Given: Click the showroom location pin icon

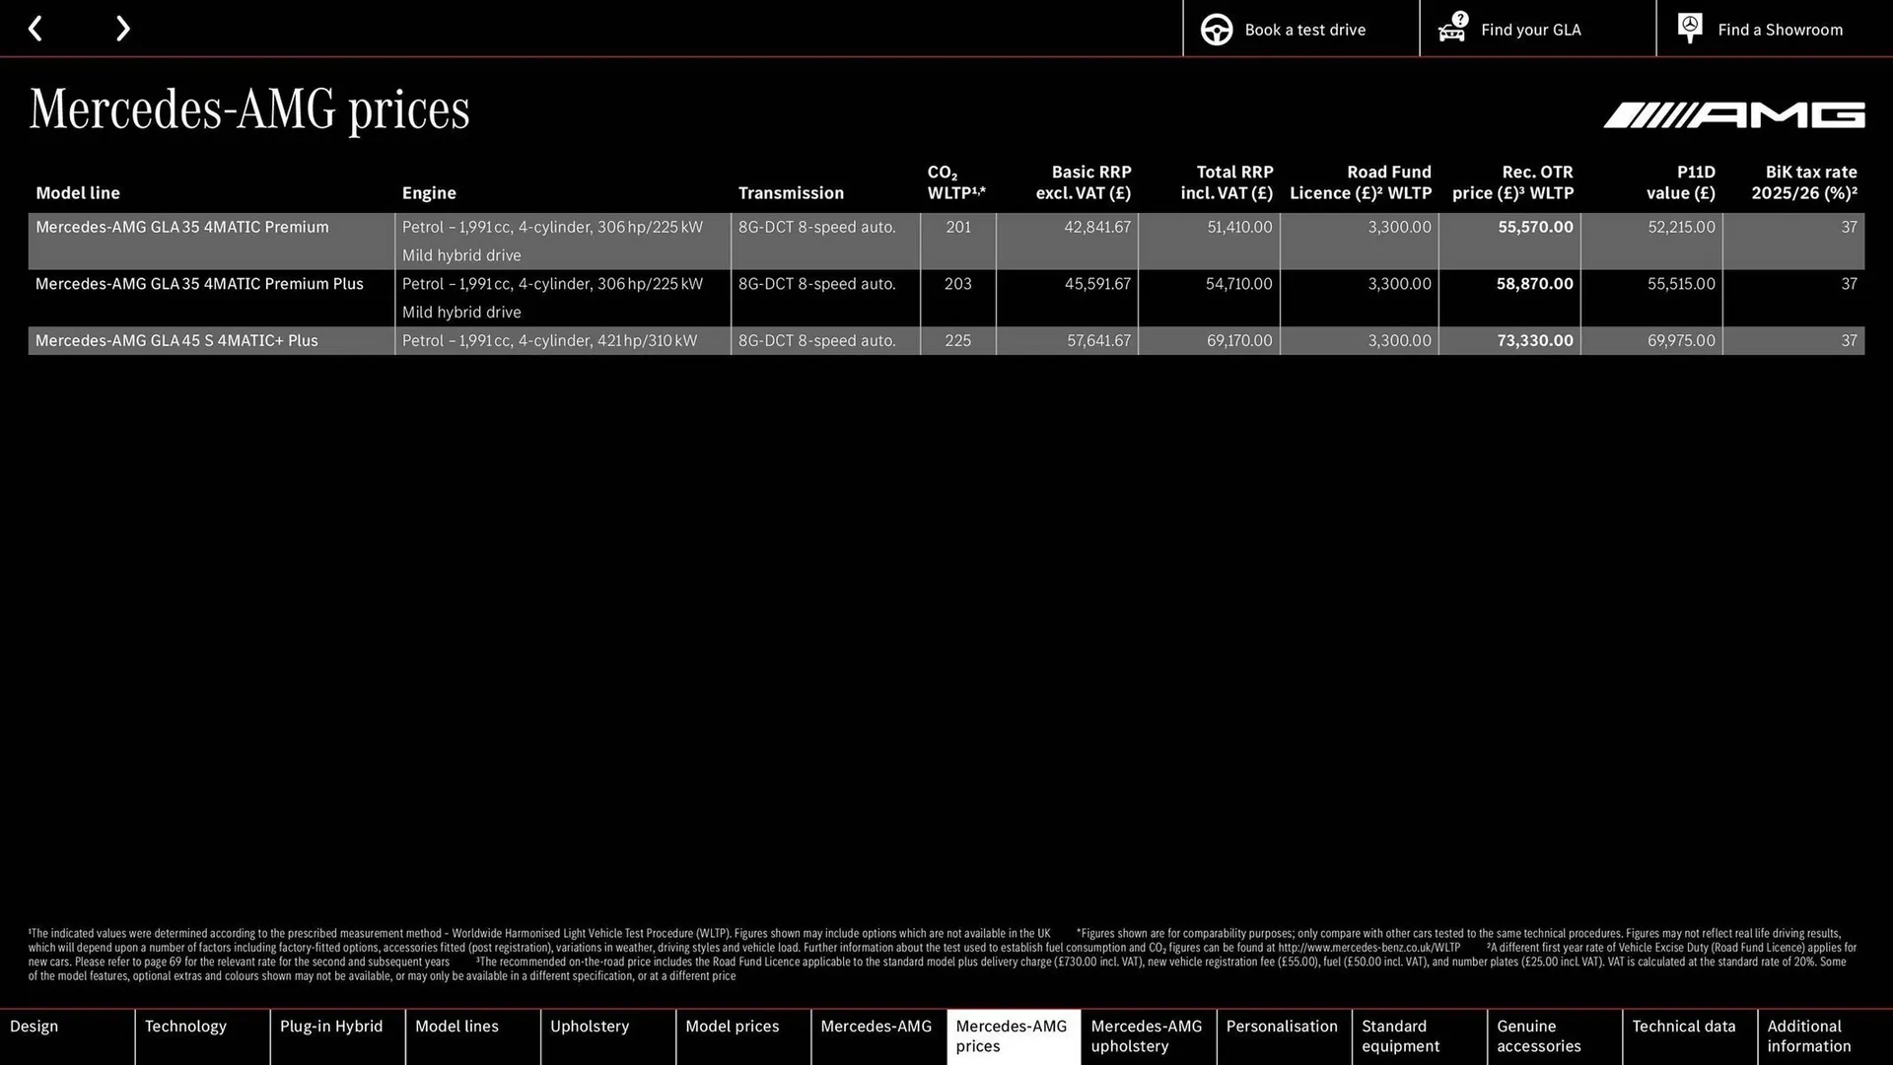Looking at the screenshot, I should click(1689, 29).
